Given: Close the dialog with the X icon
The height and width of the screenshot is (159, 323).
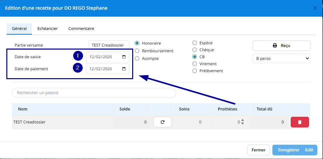Looking at the screenshot, I should point(315,8).
